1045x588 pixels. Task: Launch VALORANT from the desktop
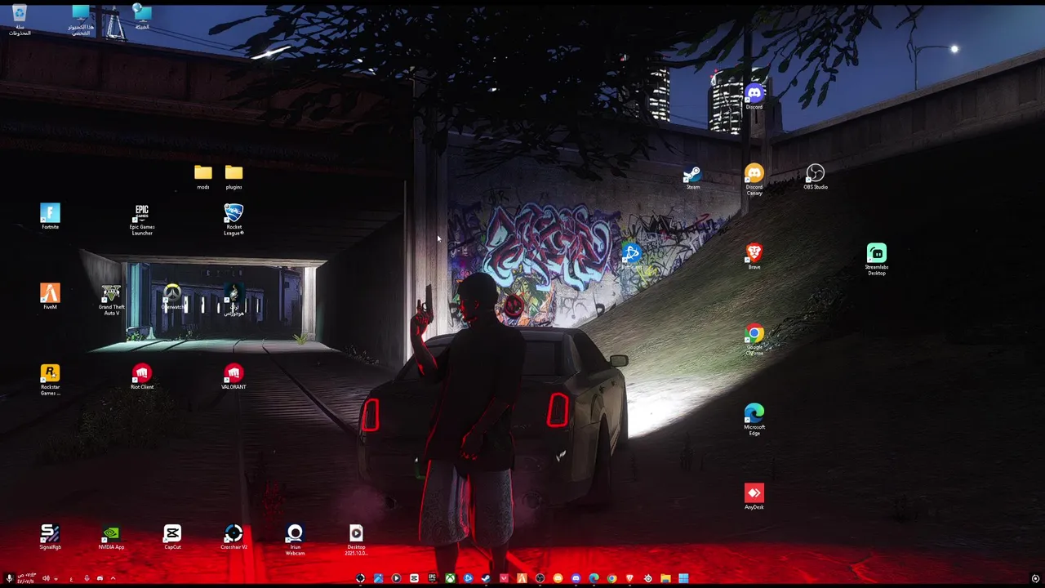pos(233,376)
